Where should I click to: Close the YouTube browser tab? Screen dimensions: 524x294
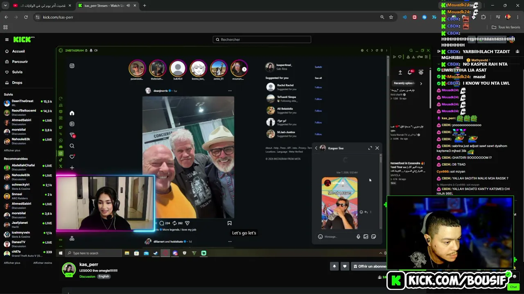70,6
